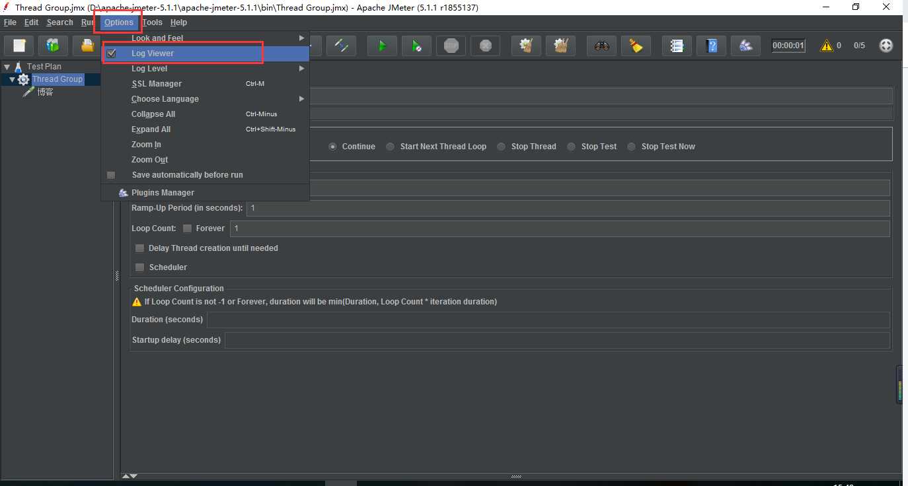Choose Collapse All menu entry

point(205,114)
